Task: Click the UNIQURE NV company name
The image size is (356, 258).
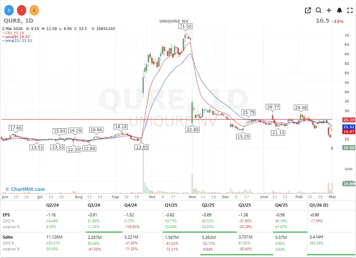Action: [174, 21]
